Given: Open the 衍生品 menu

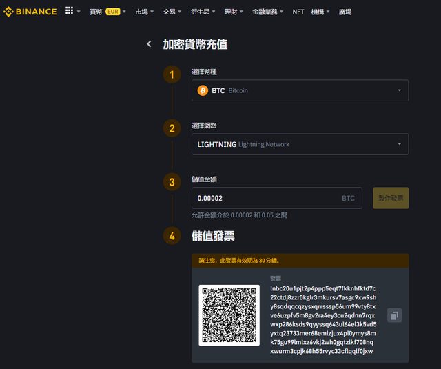Looking at the screenshot, I should coord(203,12).
